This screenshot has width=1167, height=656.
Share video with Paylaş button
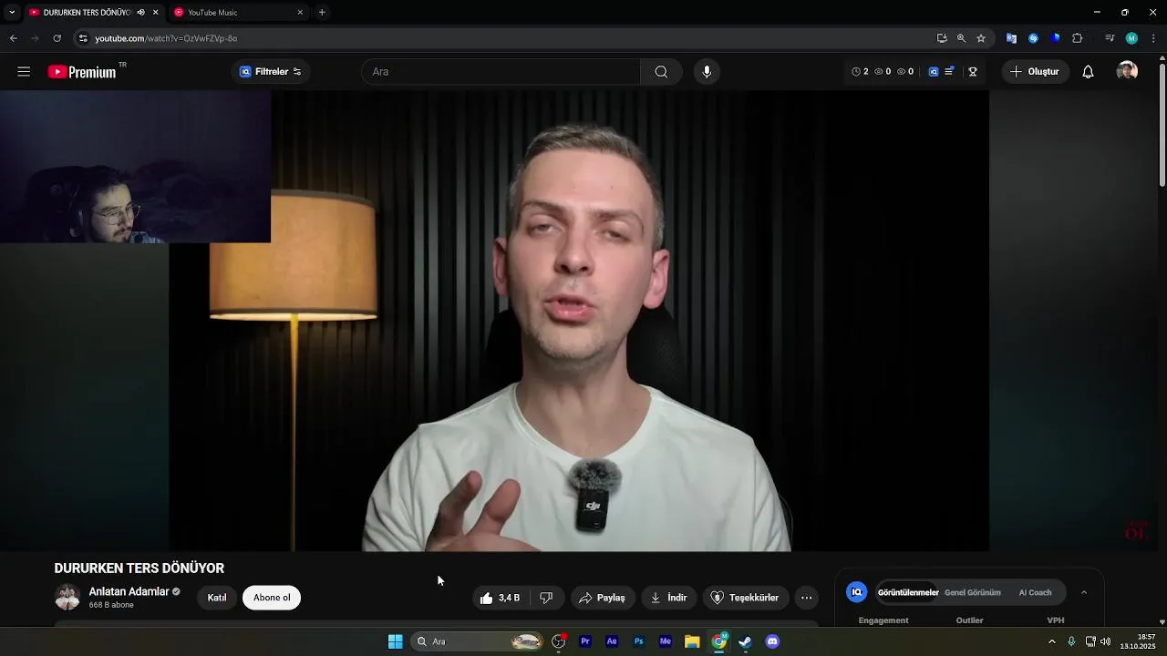pyautogui.click(x=602, y=598)
